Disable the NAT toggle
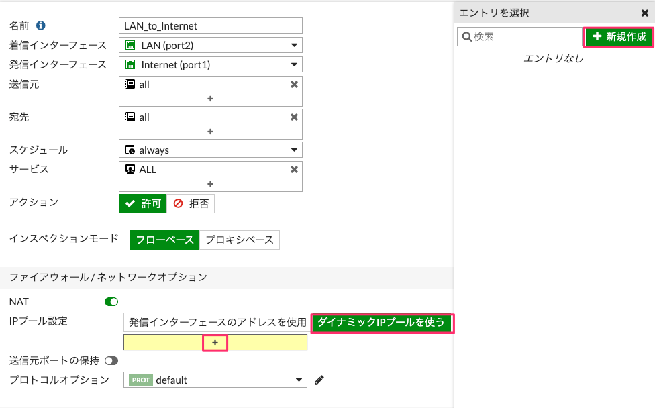 tap(111, 301)
